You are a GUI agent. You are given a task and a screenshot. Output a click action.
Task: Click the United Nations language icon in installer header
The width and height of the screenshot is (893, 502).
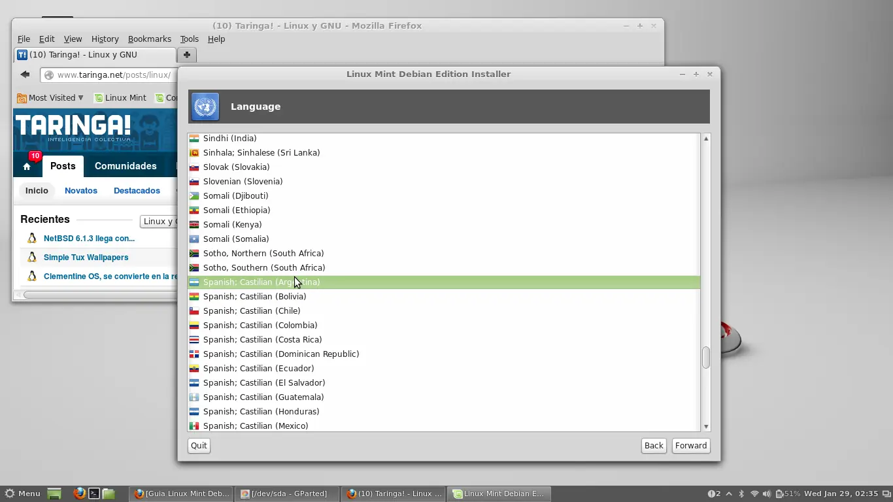coord(205,107)
